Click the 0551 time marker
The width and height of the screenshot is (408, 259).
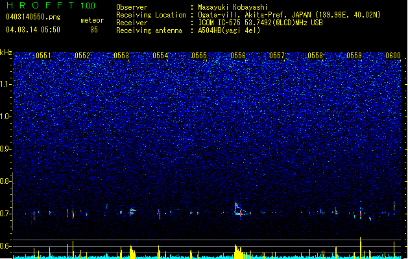43,56
